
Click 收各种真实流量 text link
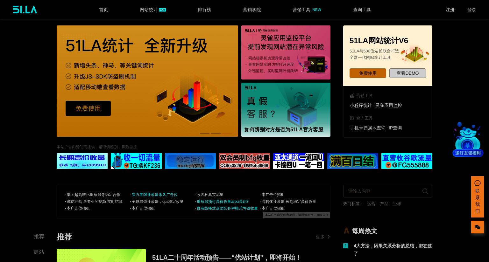pos(210,195)
